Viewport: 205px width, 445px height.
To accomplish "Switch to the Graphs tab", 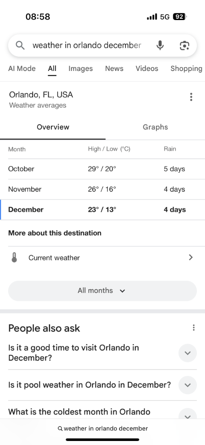I will tap(155, 127).
